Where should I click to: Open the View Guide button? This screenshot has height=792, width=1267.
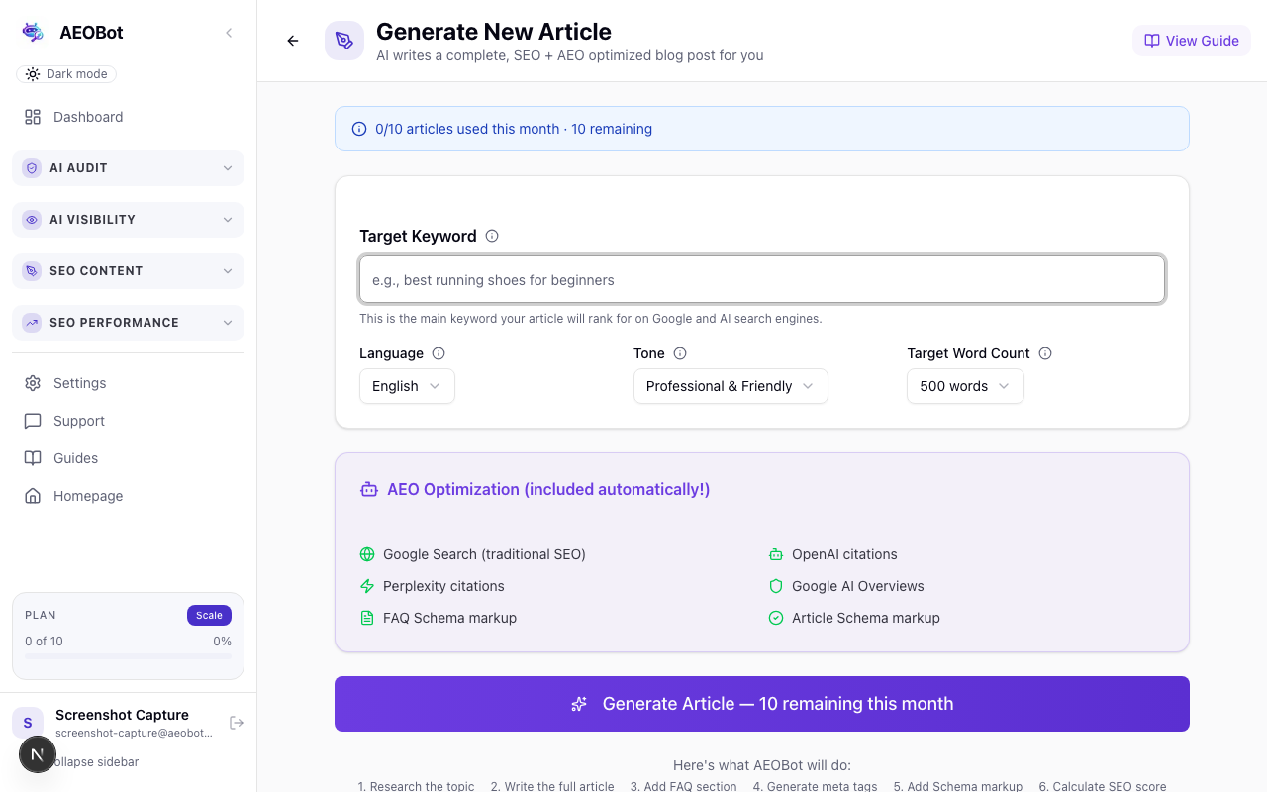pos(1192,41)
